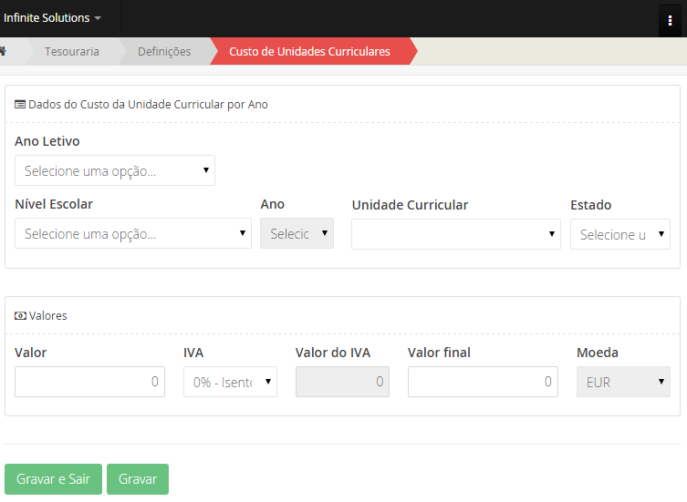Expand the Nível Escolar selector
The width and height of the screenshot is (687, 502).
[133, 233]
